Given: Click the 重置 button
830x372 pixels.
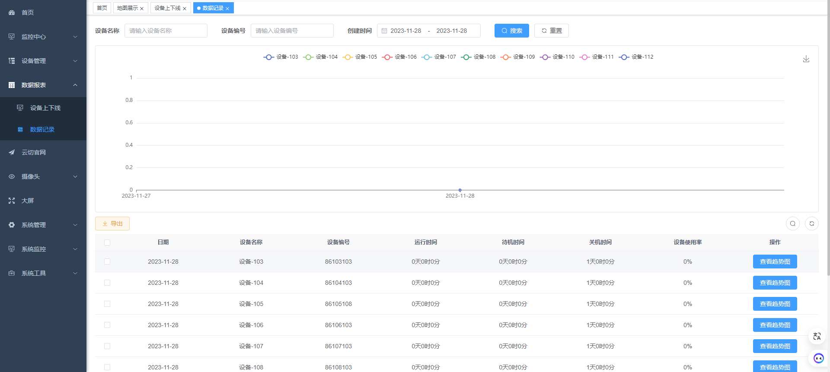Looking at the screenshot, I should (x=552, y=31).
